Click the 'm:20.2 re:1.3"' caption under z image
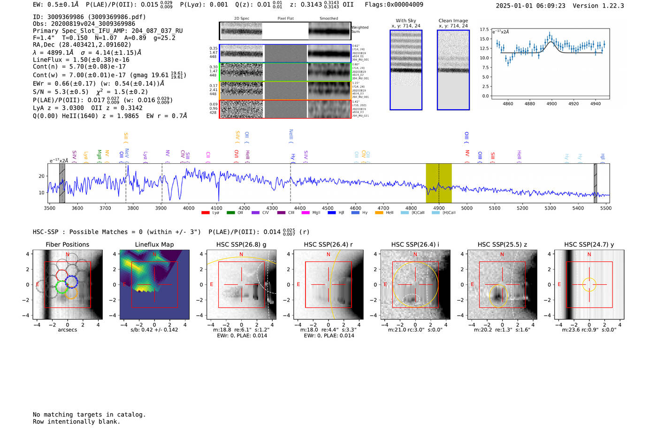Screen dimensions: 657x447 (502, 330)
